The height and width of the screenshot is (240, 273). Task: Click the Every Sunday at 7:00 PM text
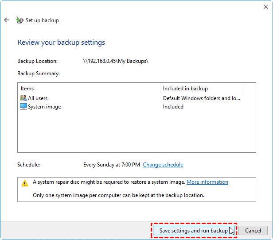[112, 165]
